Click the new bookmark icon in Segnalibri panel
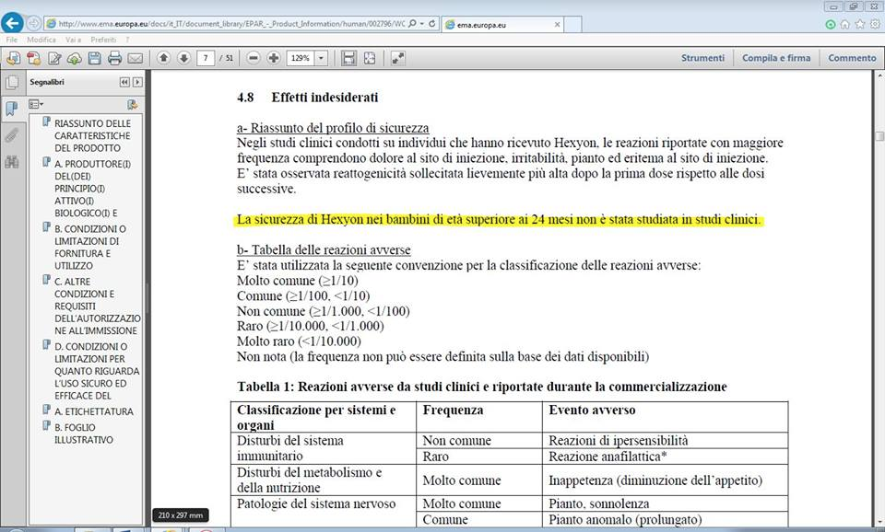This screenshot has width=885, height=532. coord(132,104)
